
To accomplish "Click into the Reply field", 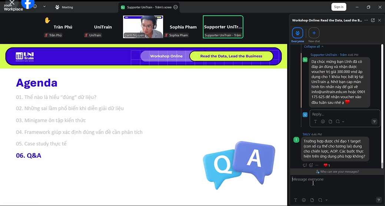I will click(345, 114).
